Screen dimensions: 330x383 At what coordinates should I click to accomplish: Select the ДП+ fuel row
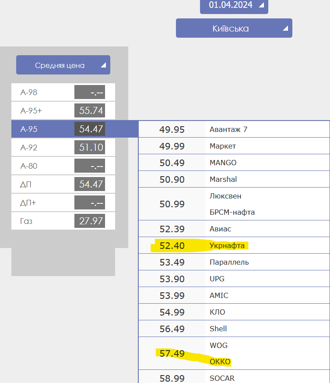pyautogui.click(x=63, y=203)
